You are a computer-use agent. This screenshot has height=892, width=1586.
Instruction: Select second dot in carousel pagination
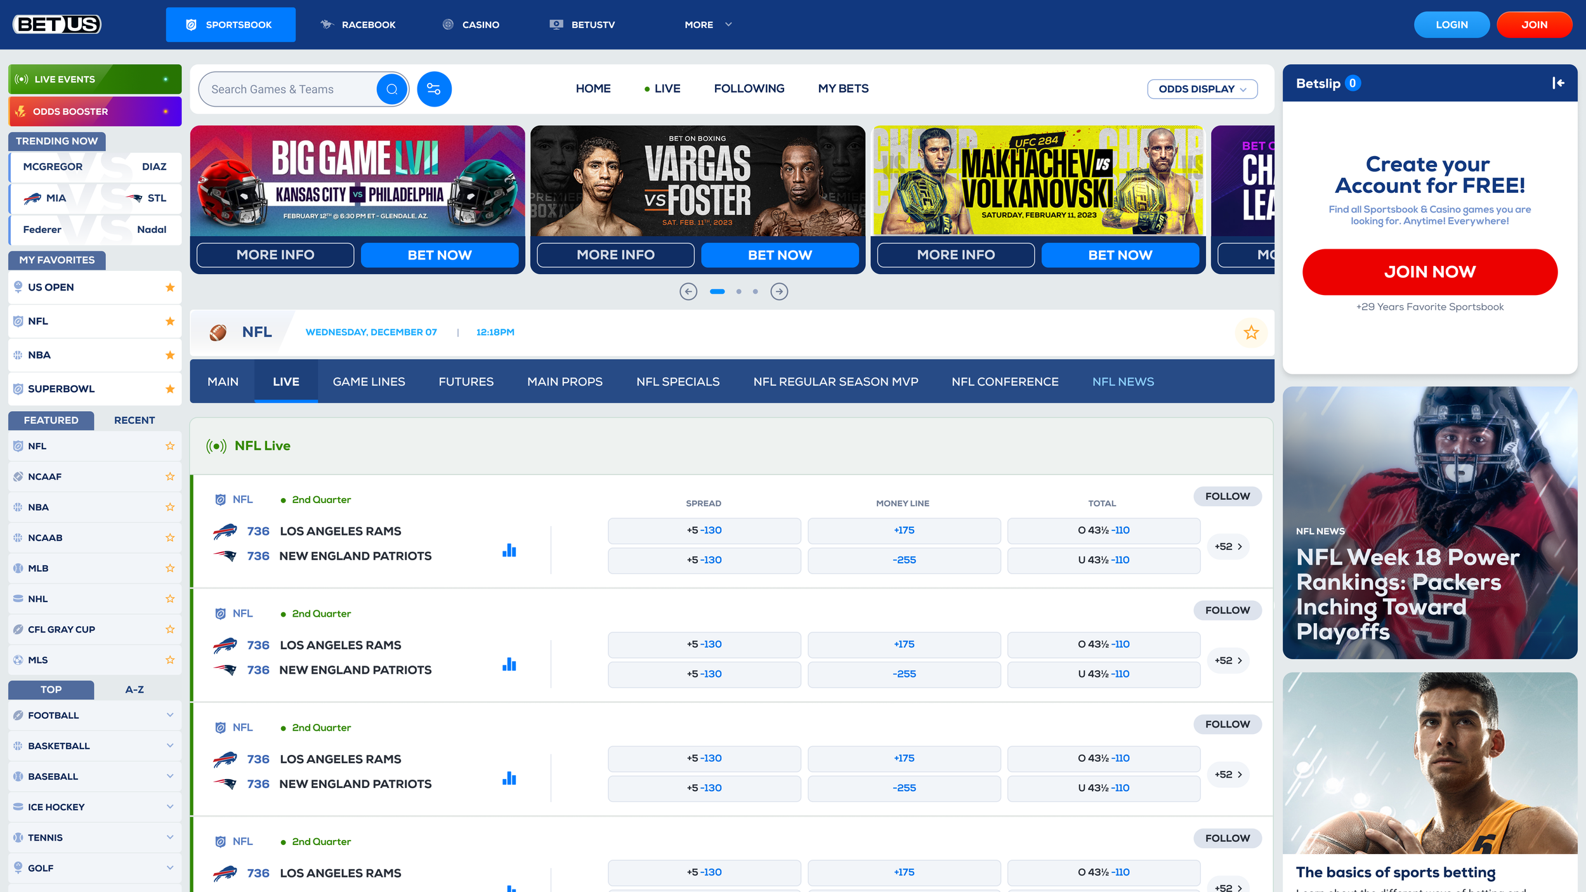click(738, 291)
